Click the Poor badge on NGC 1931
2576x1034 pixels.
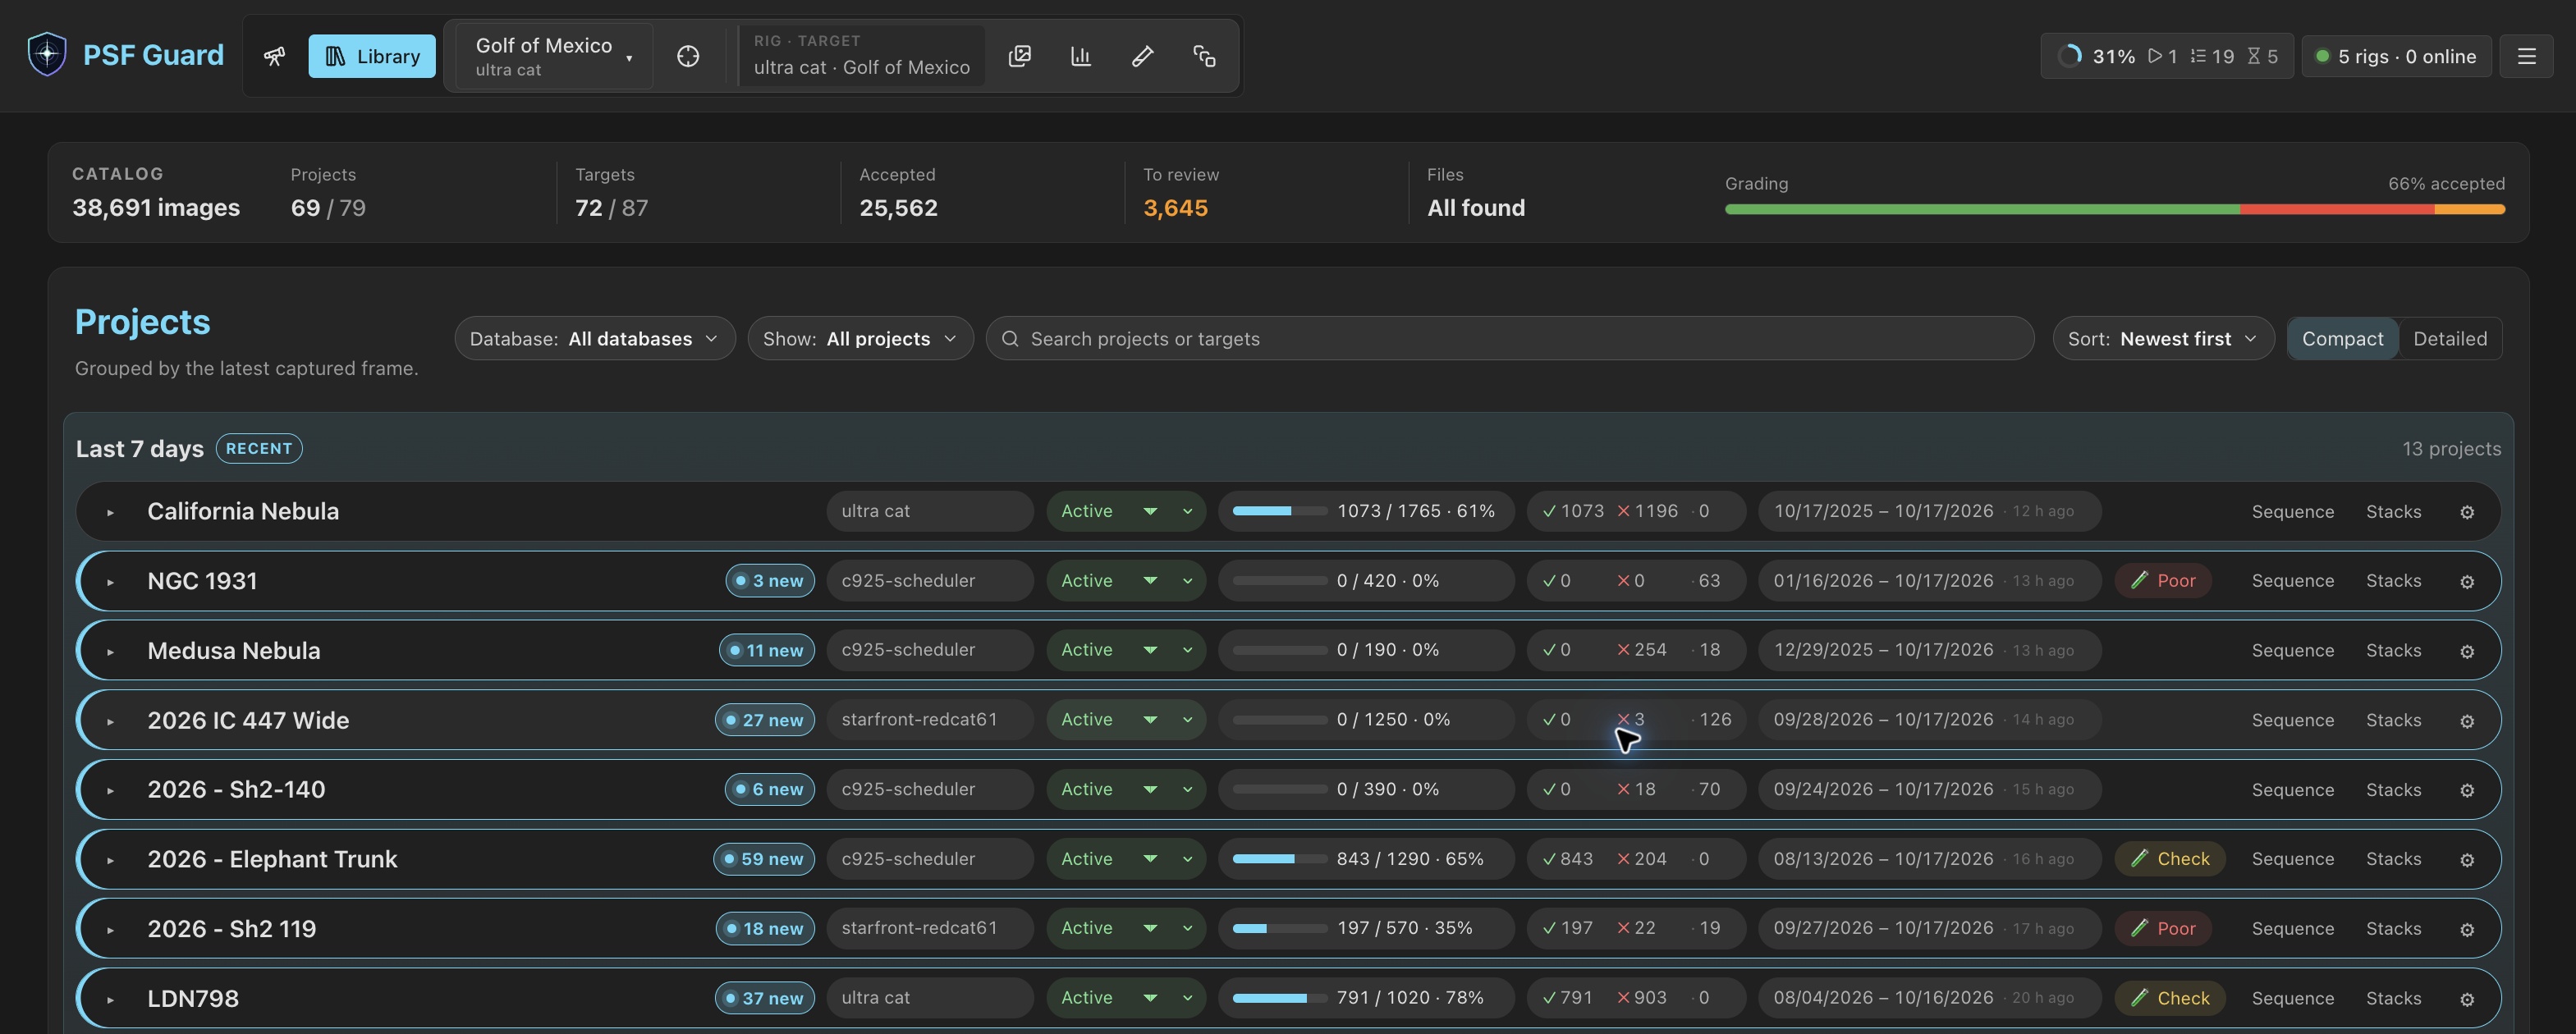pyautogui.click(x=2162, y=581)
